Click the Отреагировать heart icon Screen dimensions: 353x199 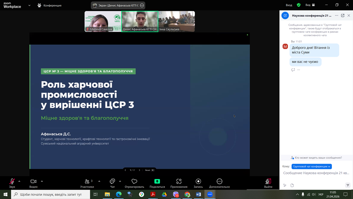[134, 181]
